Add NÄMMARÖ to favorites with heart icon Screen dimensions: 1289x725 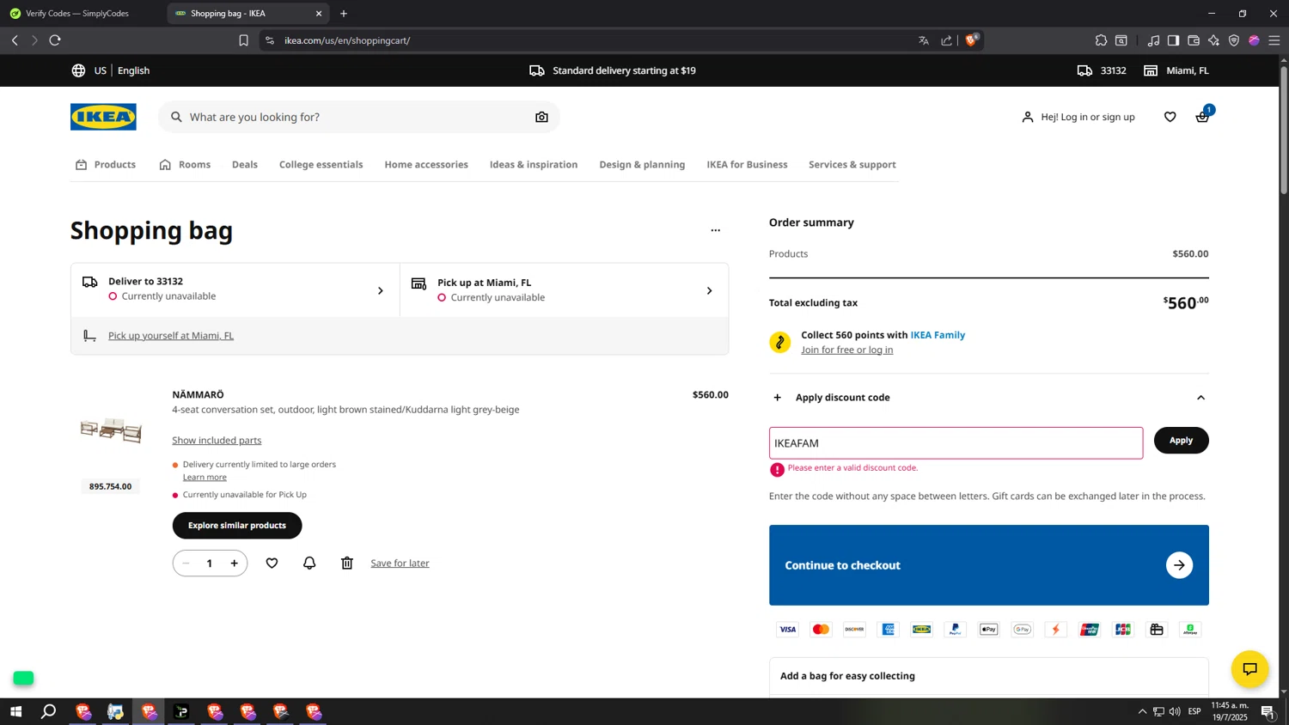tap(272, 564)
